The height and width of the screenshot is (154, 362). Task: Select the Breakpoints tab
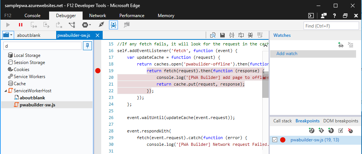(x=308, y=121)
